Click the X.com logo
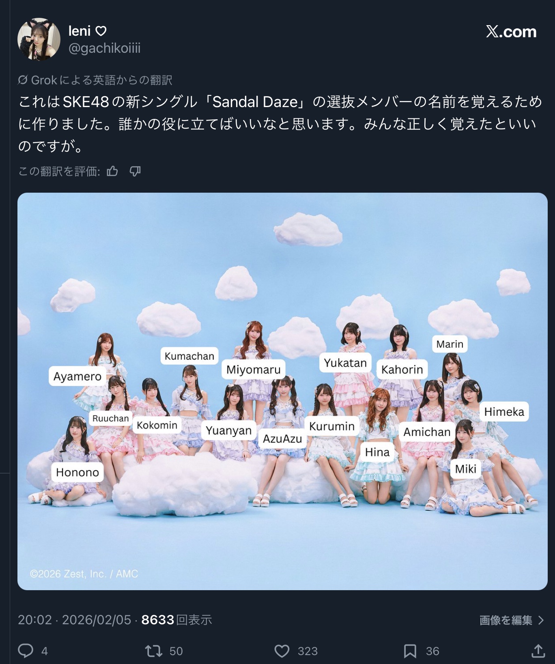The image size is (555, 664). pos(511,32)
